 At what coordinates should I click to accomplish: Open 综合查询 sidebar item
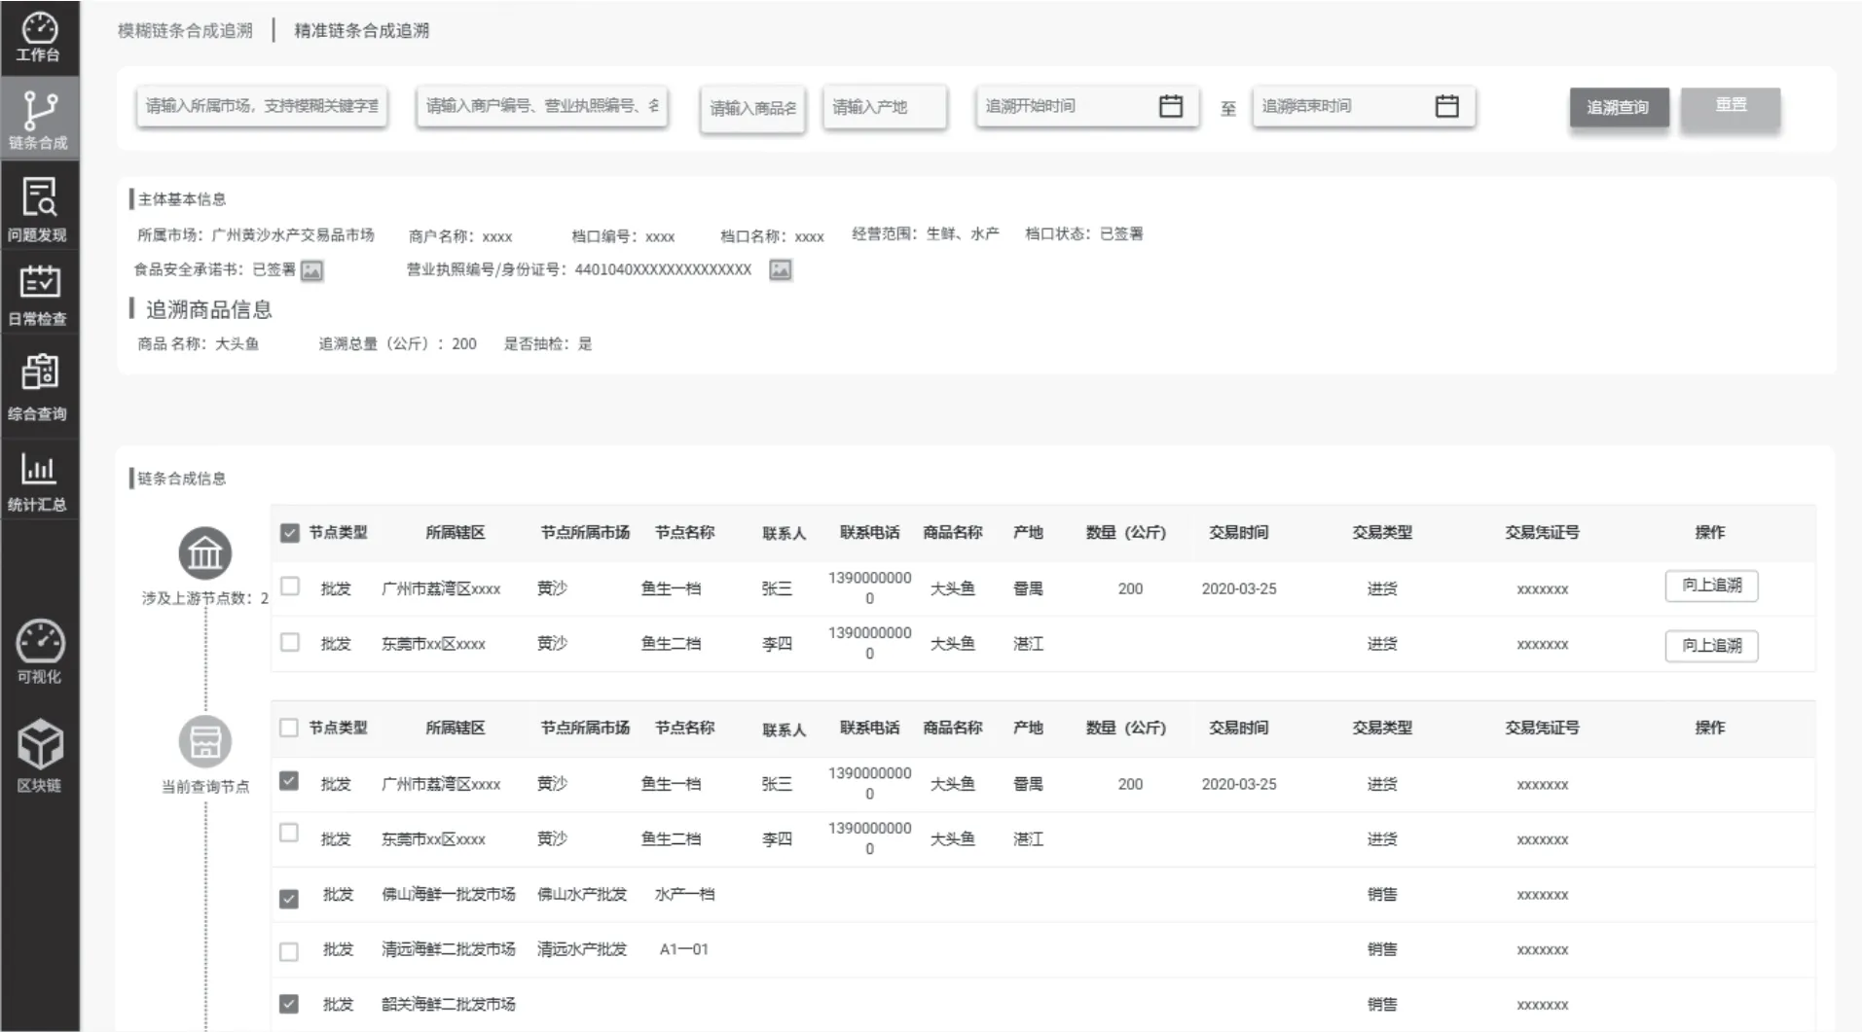pos(39,387)
